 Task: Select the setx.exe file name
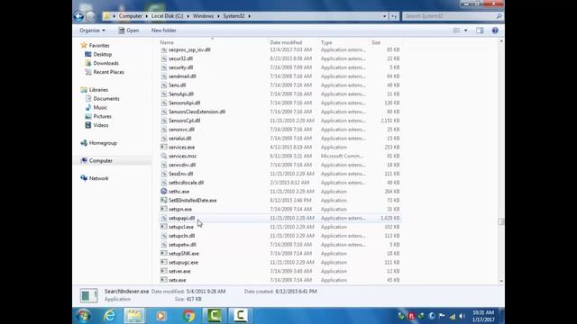tap(178, 280)
